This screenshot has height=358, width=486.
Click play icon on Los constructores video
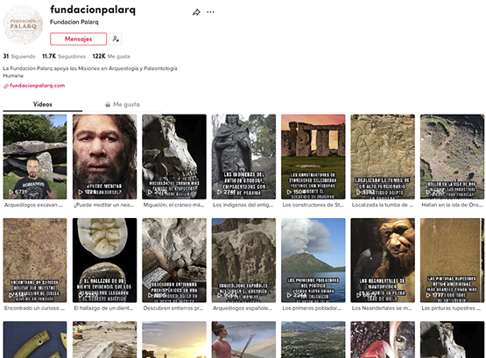pos(289,192)
